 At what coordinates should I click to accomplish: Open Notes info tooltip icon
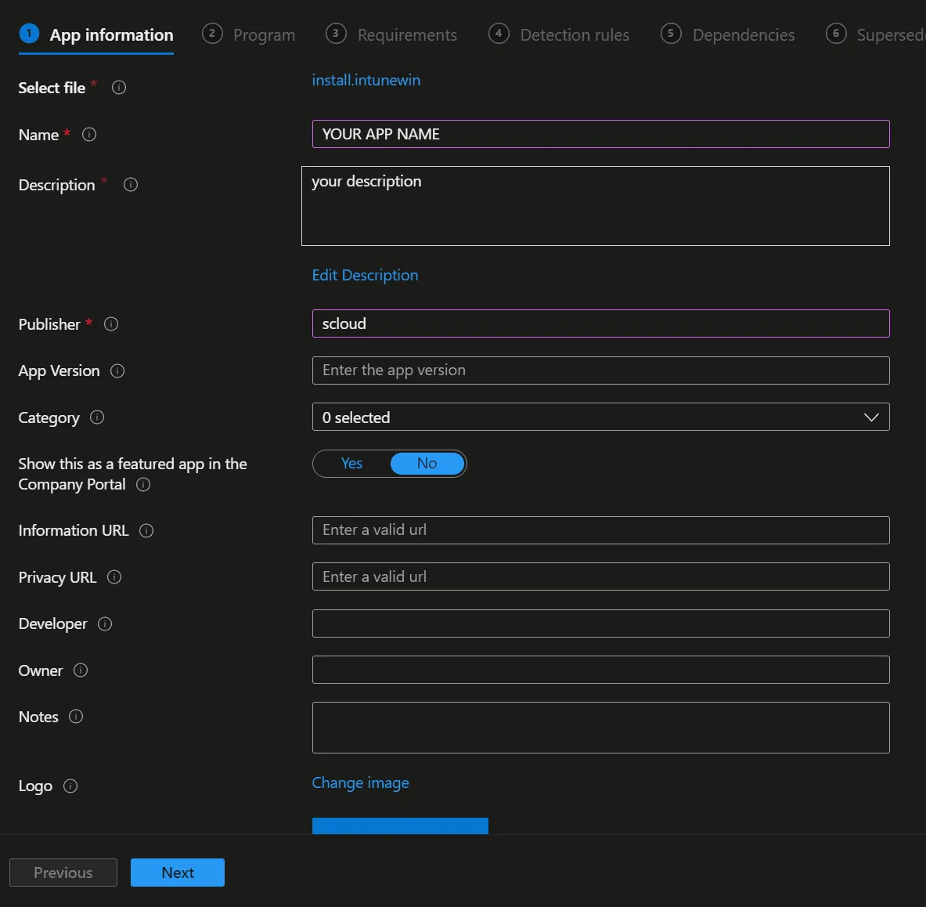76,716
